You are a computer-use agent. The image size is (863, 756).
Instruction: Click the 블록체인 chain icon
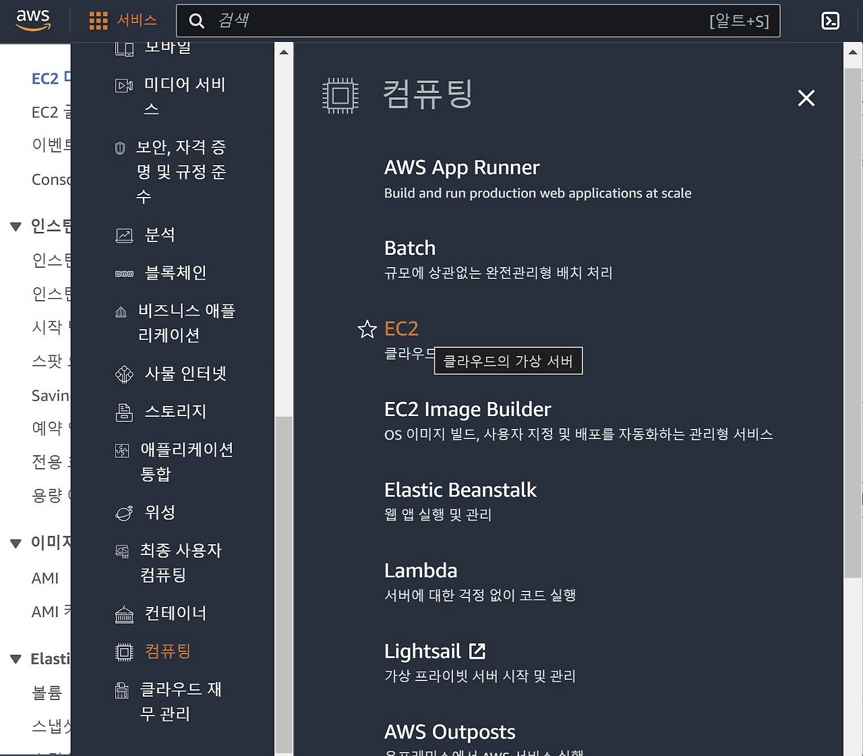124,274
